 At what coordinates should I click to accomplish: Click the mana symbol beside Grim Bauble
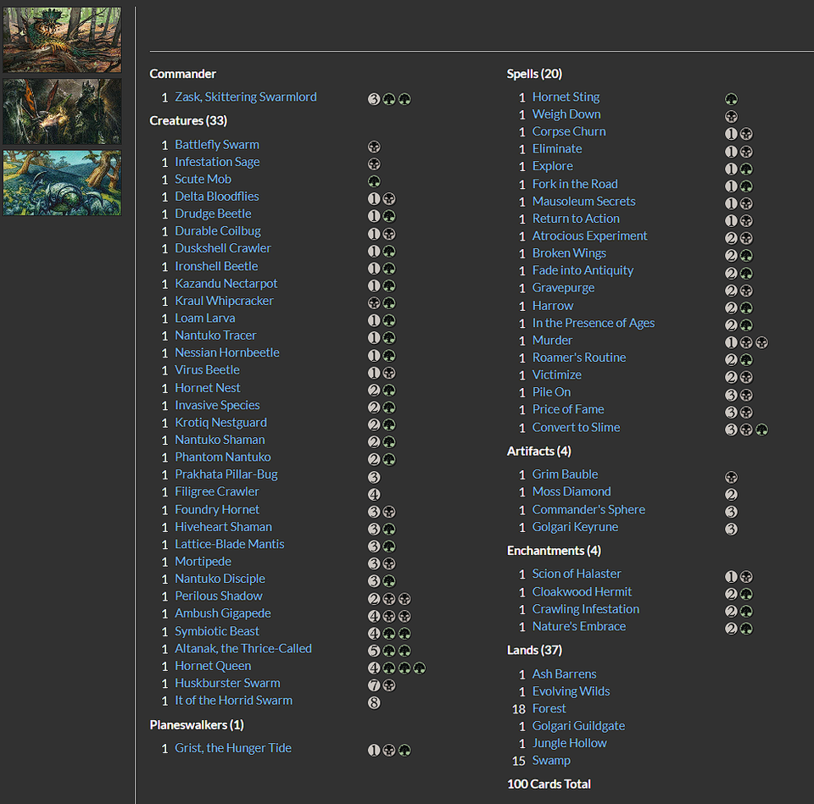pyautogui.click(x=731, y=476)
